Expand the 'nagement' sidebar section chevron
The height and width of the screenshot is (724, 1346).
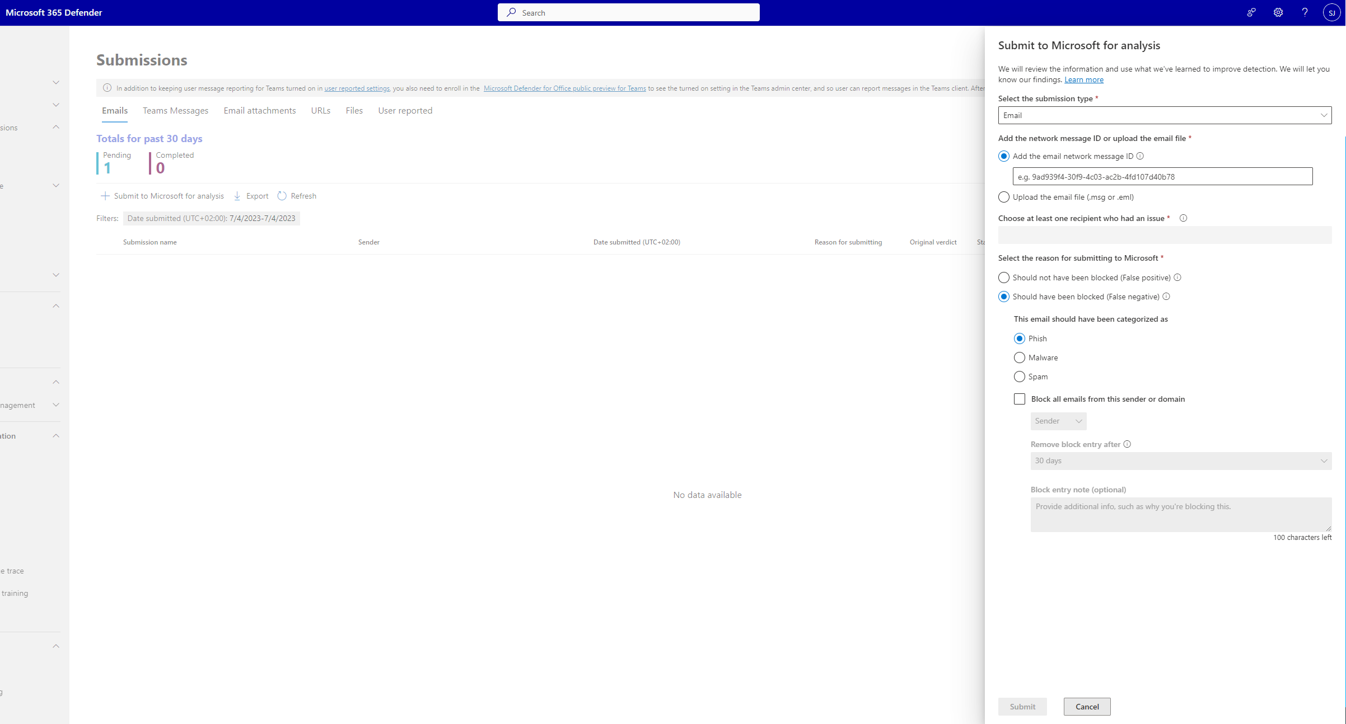56,405
